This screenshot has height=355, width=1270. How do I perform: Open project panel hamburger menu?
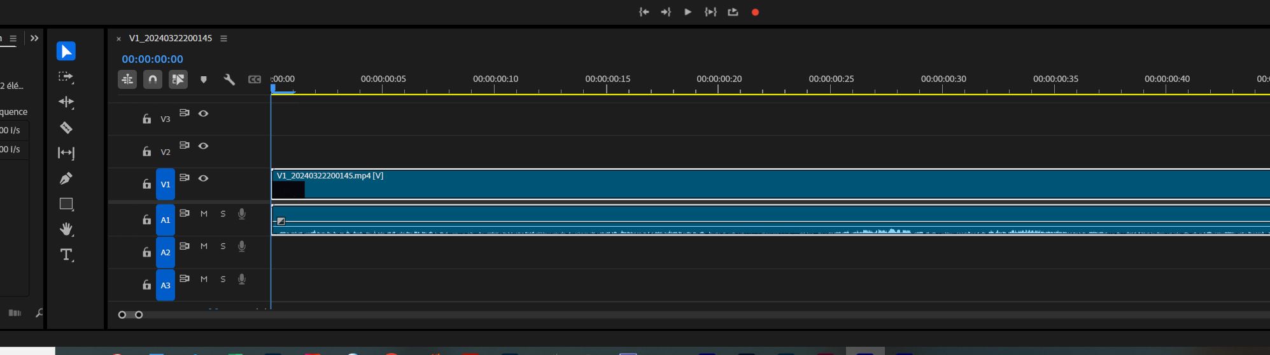pos(13,38)
